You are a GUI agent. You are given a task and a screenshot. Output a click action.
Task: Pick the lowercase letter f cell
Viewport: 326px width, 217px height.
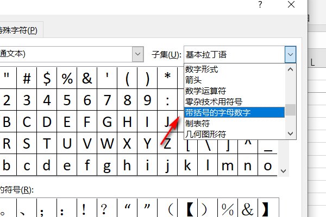[87, 165]
